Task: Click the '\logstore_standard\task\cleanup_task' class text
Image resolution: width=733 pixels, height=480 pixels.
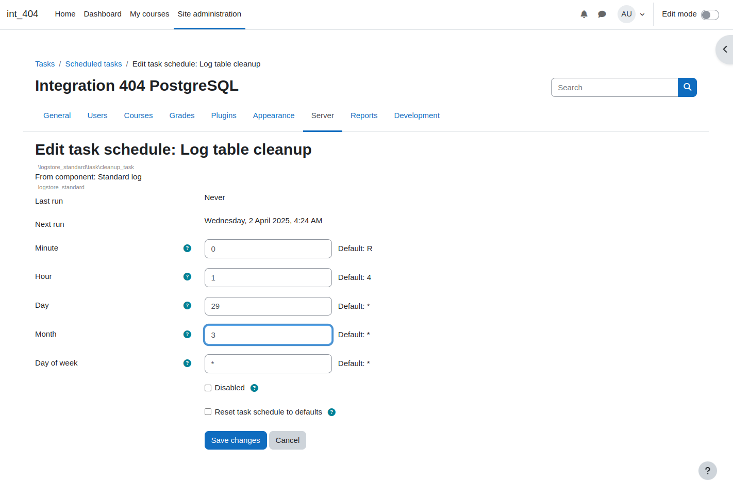Action: tap(86, 167)
